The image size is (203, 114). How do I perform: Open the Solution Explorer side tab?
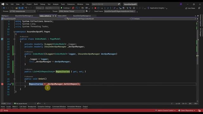pos(200,20)
